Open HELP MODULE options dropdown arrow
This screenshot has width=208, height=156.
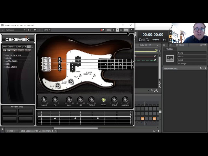tap(203, 68)
